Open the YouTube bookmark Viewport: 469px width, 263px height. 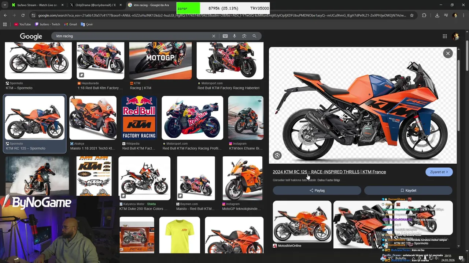pos(22,24)
